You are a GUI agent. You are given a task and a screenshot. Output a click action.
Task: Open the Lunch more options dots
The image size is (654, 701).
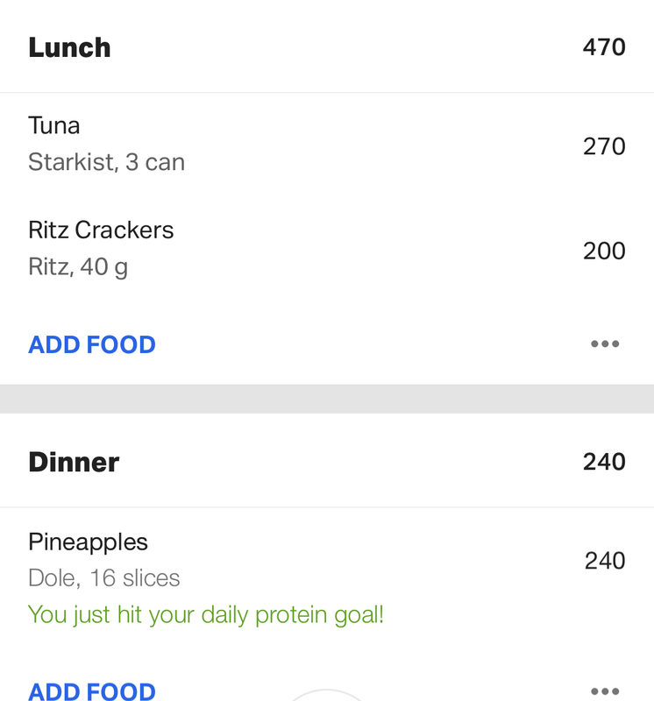605,343
